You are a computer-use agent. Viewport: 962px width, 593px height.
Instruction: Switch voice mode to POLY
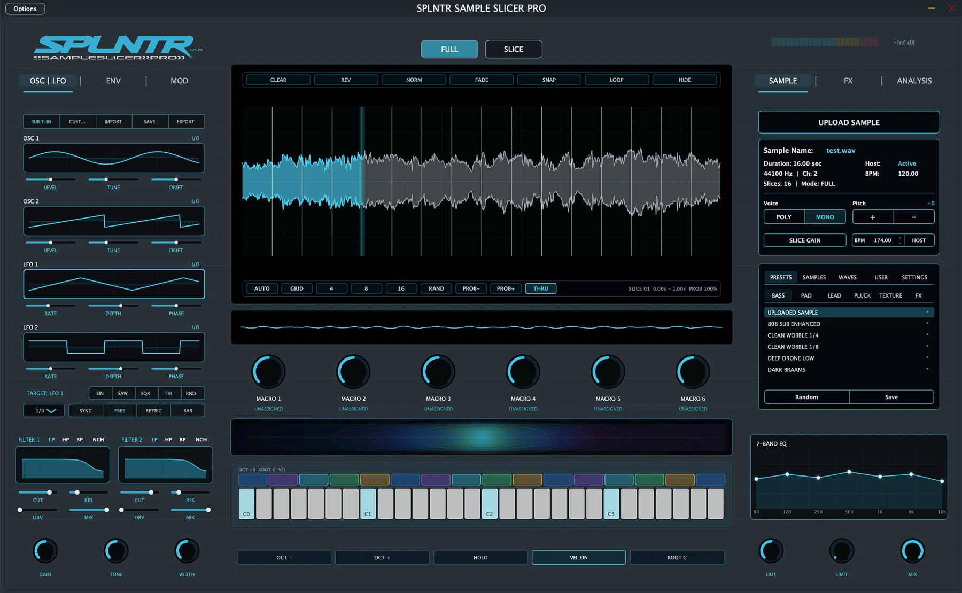784,217
